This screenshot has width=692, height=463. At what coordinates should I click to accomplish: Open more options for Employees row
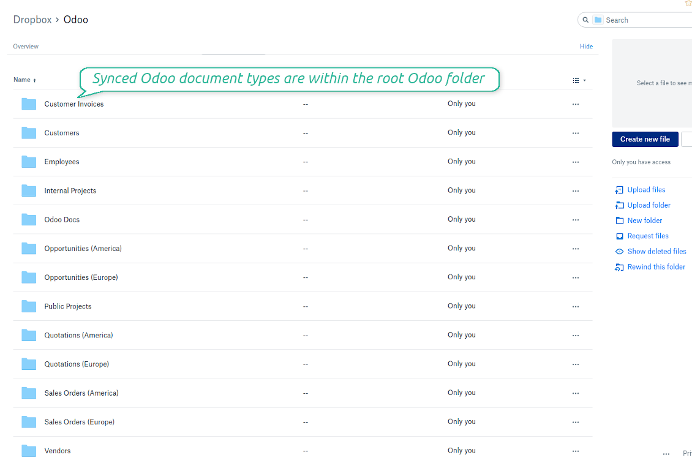point(576,162)
